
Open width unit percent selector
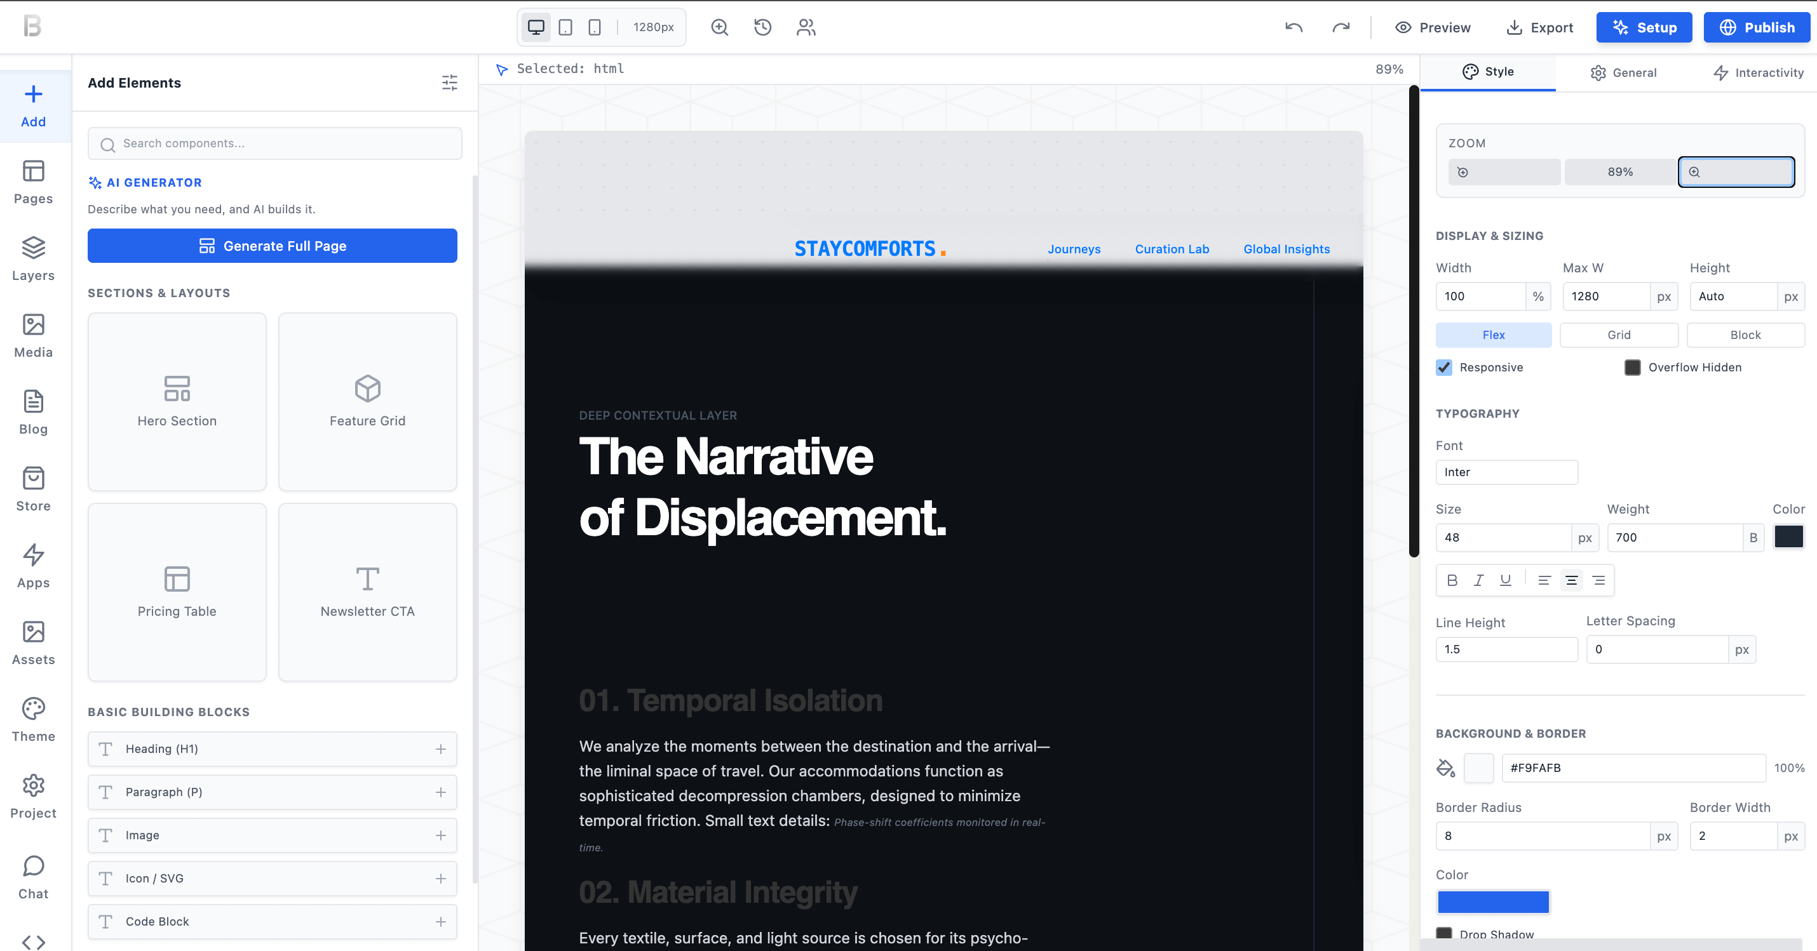pyautogui.click(x=1537, y=297)
